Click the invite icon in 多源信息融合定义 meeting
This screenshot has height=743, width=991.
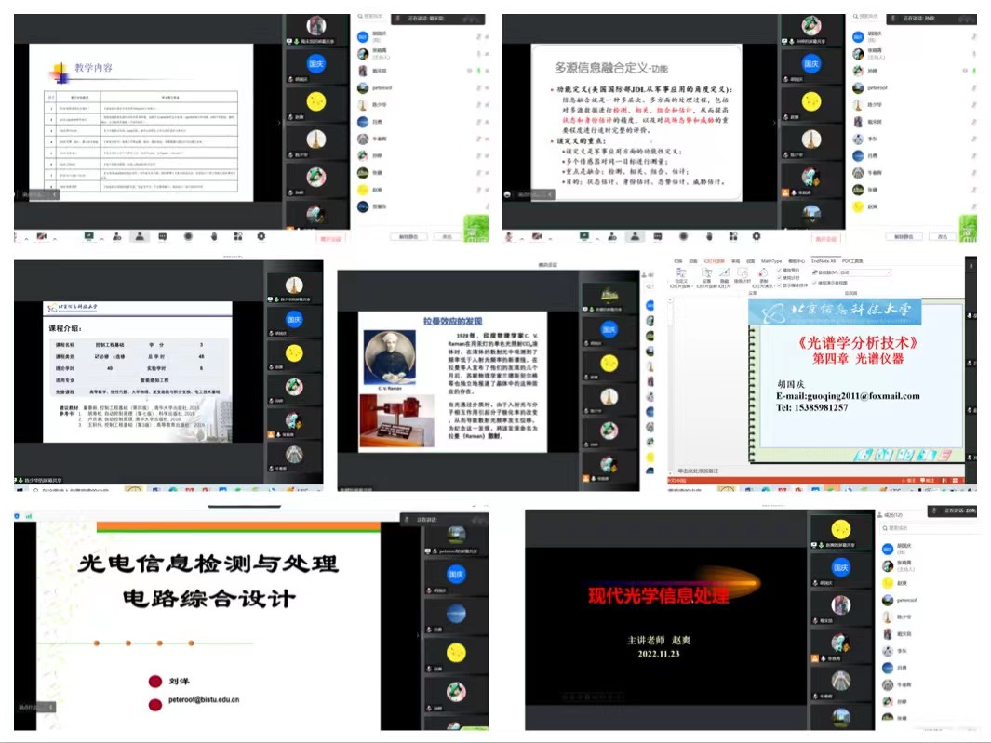[x=611, y=236]
